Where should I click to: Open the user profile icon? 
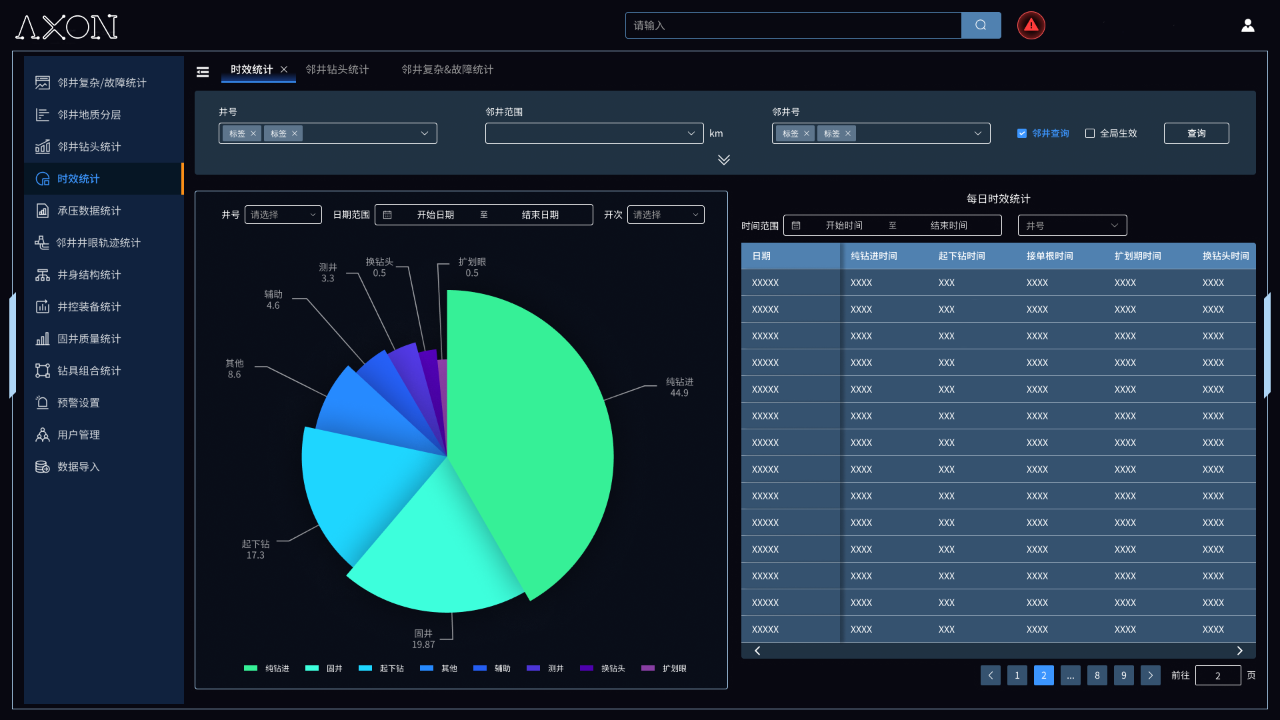coord(1247,25)
